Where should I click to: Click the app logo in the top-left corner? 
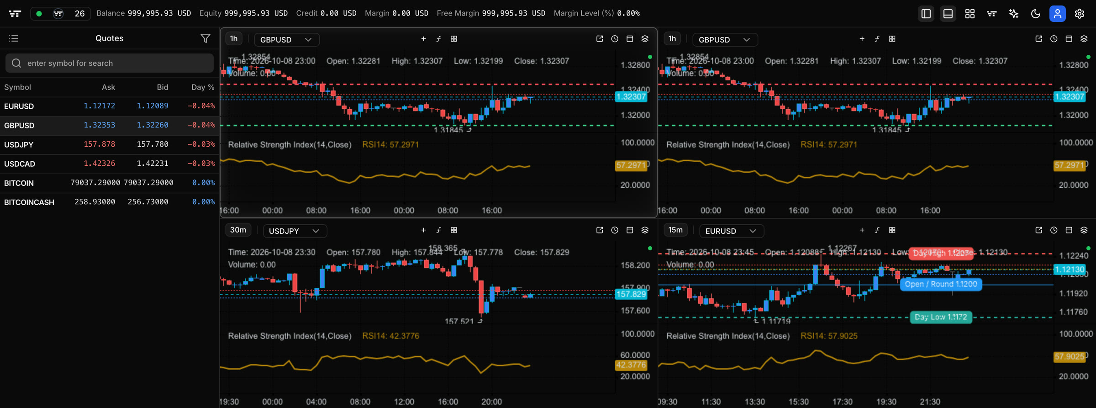[x=15, y=14]
